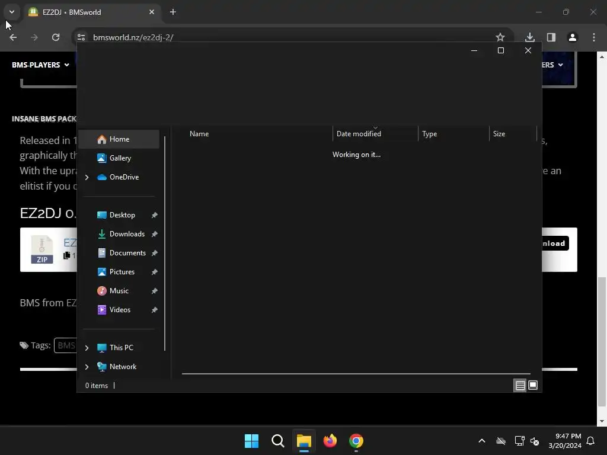The width and height of the screenshot is (607, 455).
Task: Click the webpage vertical scrollbar thumb
Action: click(x=602, y=342)
